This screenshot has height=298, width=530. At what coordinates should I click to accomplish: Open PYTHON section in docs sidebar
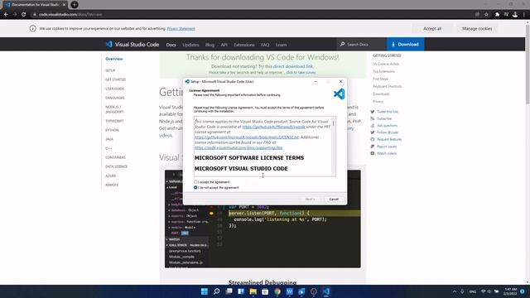pos(113,130)
